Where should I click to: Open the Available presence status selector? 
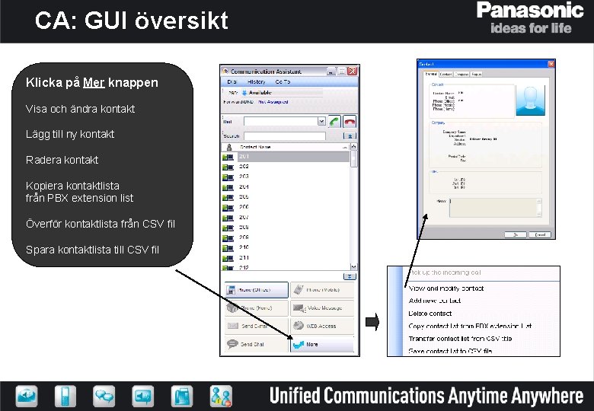[282, 92]
